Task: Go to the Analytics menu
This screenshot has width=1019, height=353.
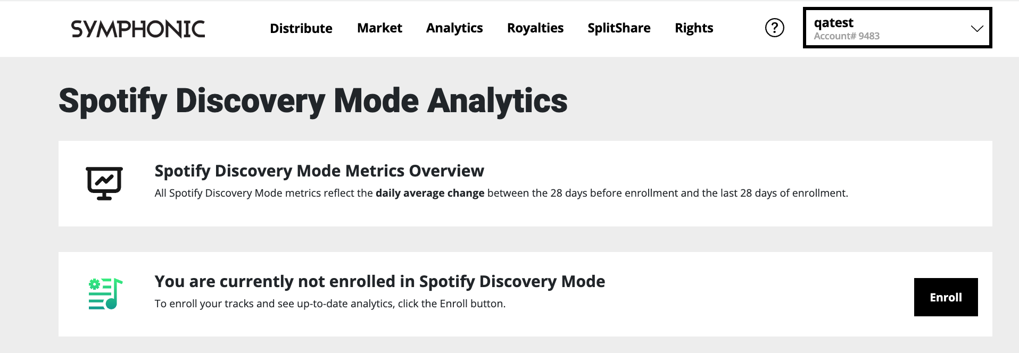Action: (454, 28)
